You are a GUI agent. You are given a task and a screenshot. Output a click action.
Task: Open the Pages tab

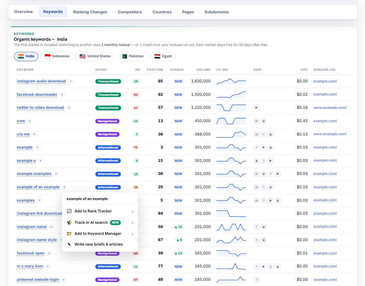click(x=188, y=12)
